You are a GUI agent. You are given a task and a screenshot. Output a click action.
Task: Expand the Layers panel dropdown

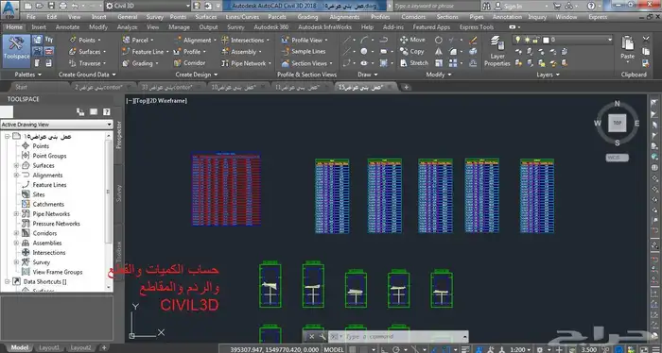pos(548,75)
